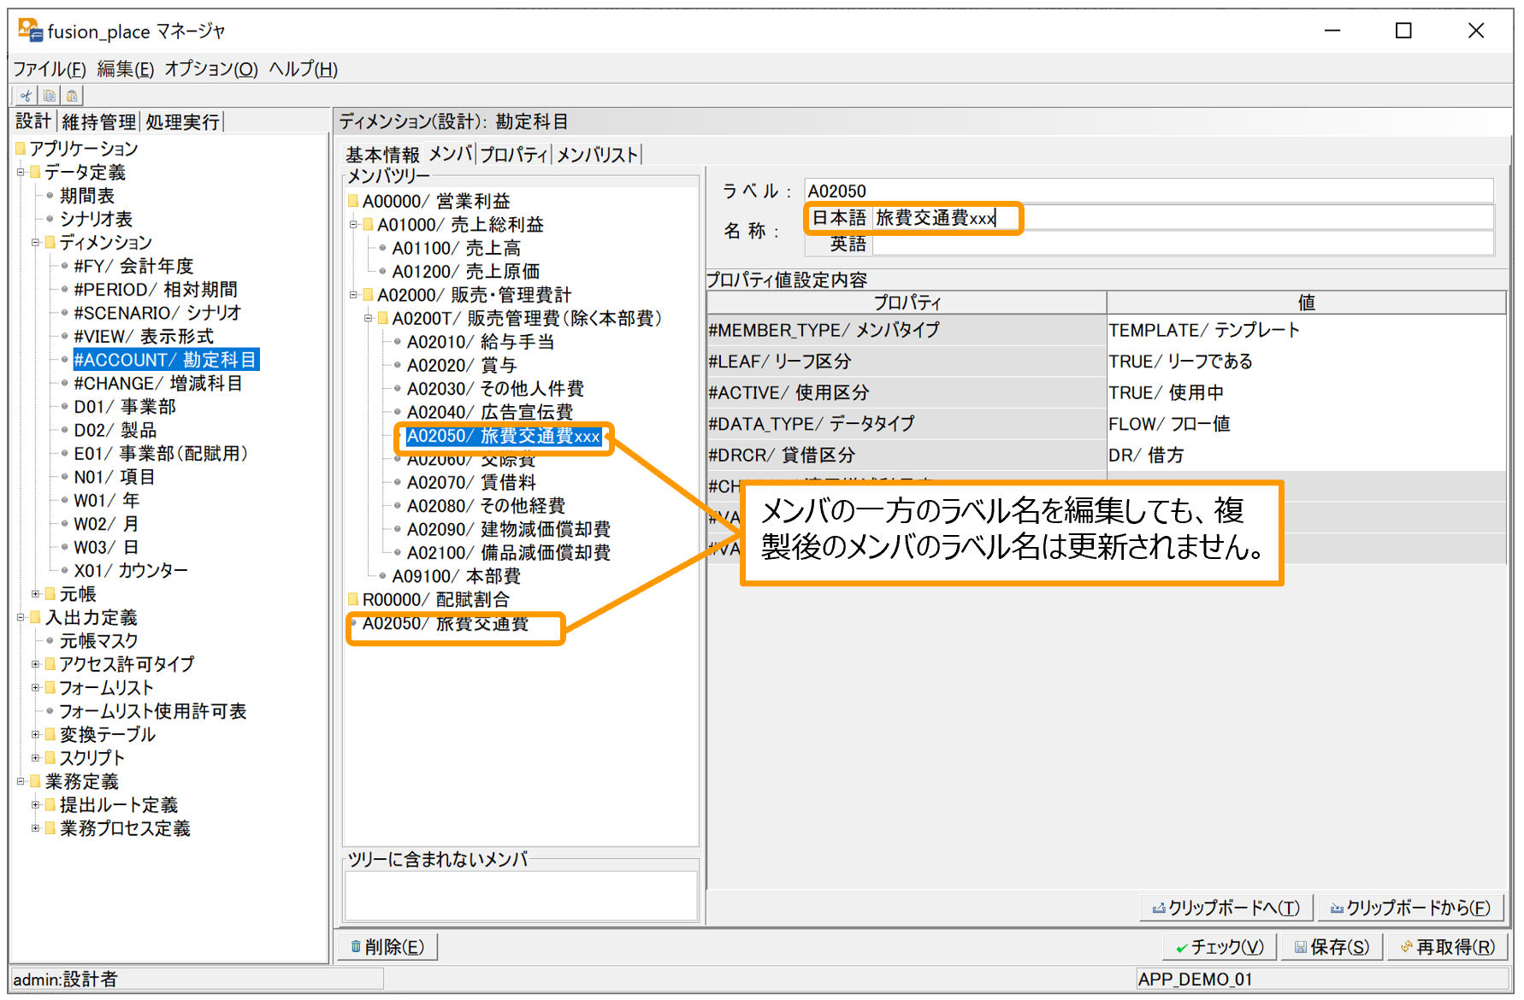Image resolution: width=1524 pixels, height=1000 pixels.
Task: Switch to the 基本情報 tab
Action: click(382, 155)
